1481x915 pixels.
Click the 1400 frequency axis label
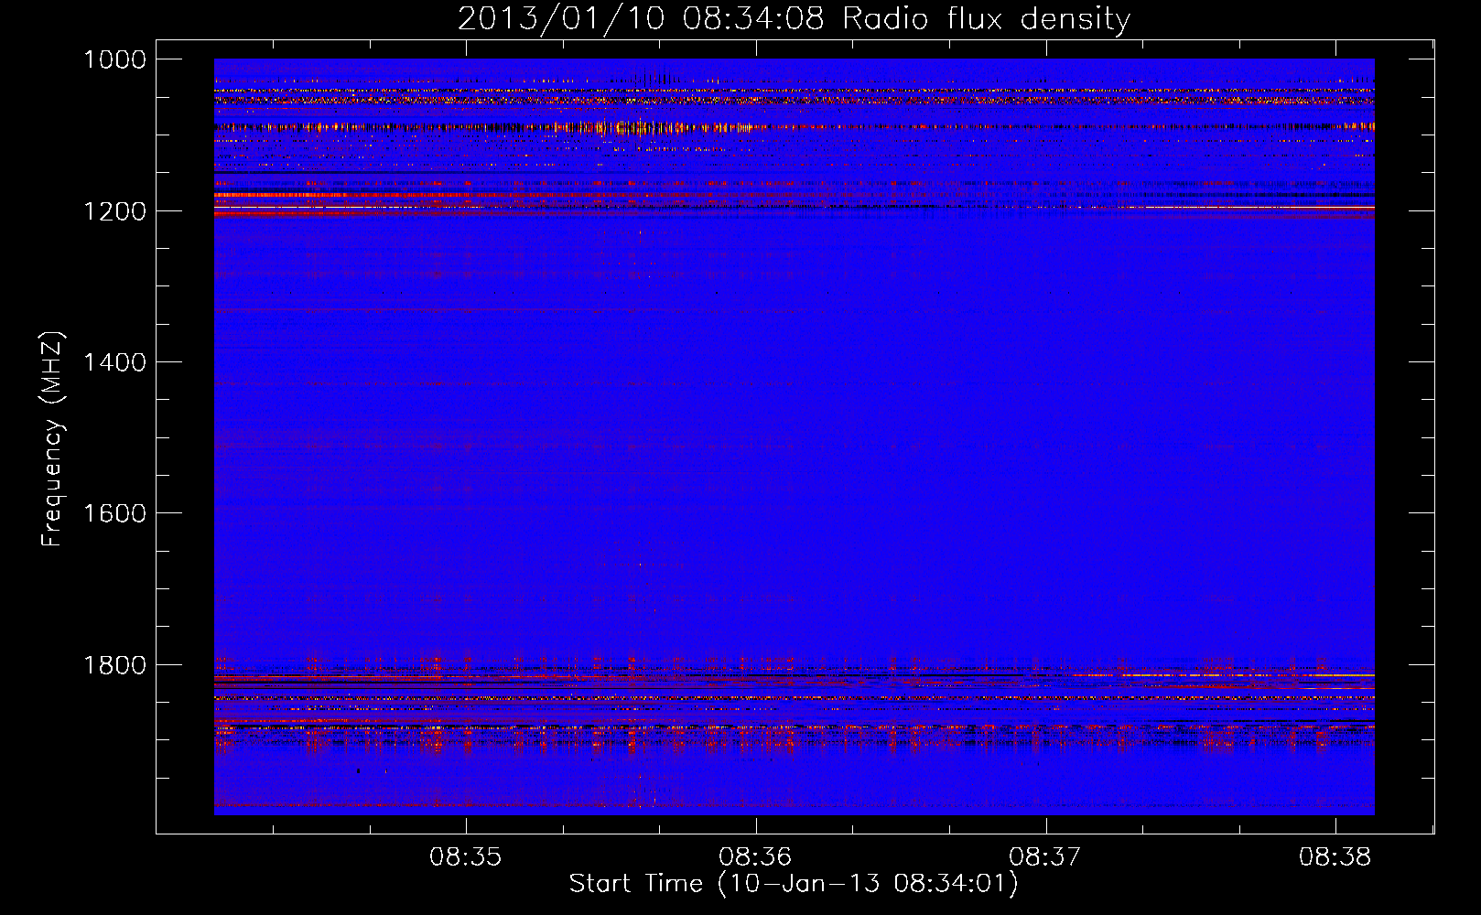click(114, 362)
